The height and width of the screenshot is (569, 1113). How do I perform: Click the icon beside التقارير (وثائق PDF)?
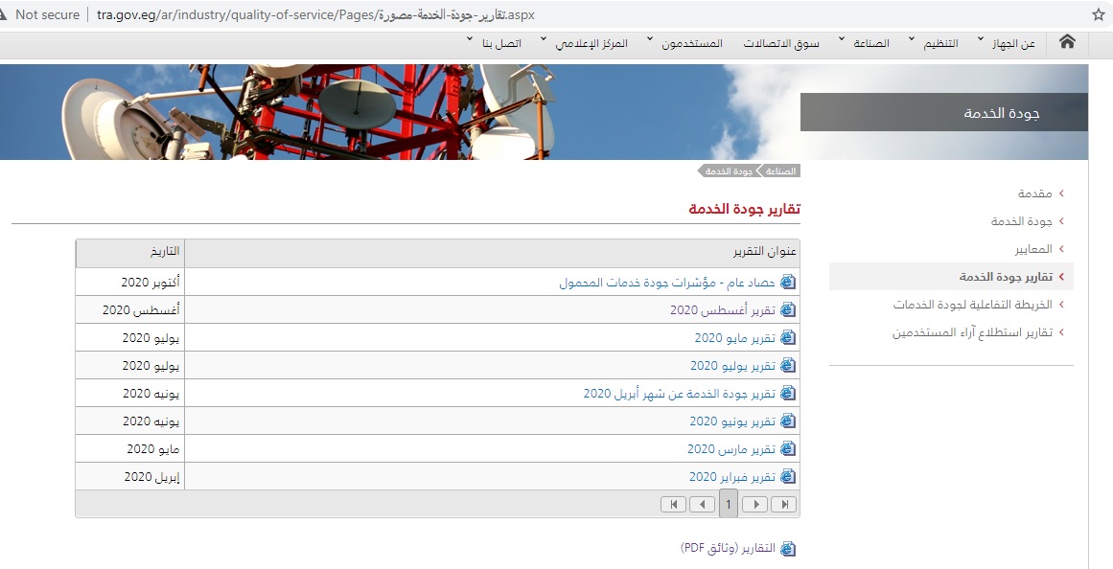788,549
